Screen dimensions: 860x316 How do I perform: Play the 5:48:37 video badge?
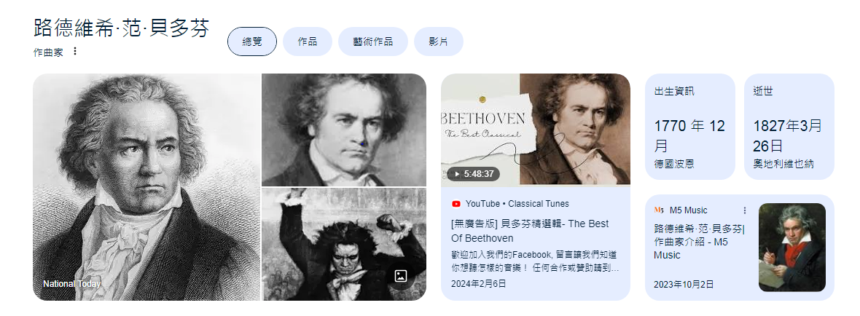(x=473, y=174)
